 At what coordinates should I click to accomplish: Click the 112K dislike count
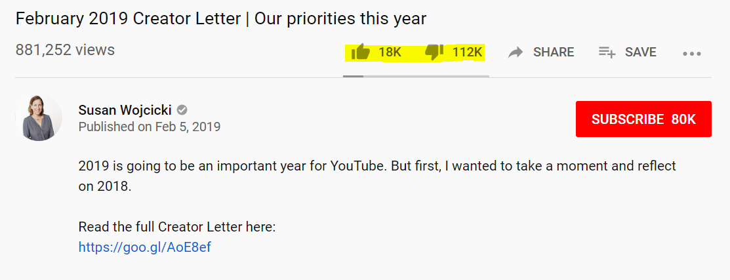coord(467,52)
